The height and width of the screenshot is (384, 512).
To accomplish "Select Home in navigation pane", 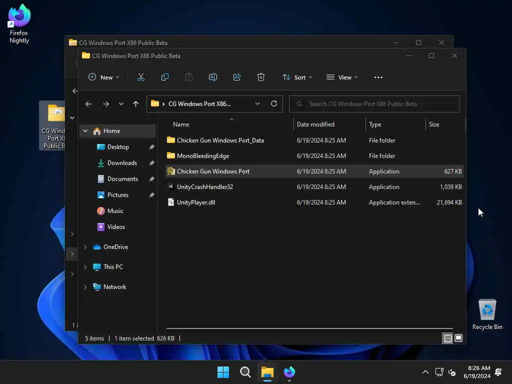I will [x=118, y=131].
